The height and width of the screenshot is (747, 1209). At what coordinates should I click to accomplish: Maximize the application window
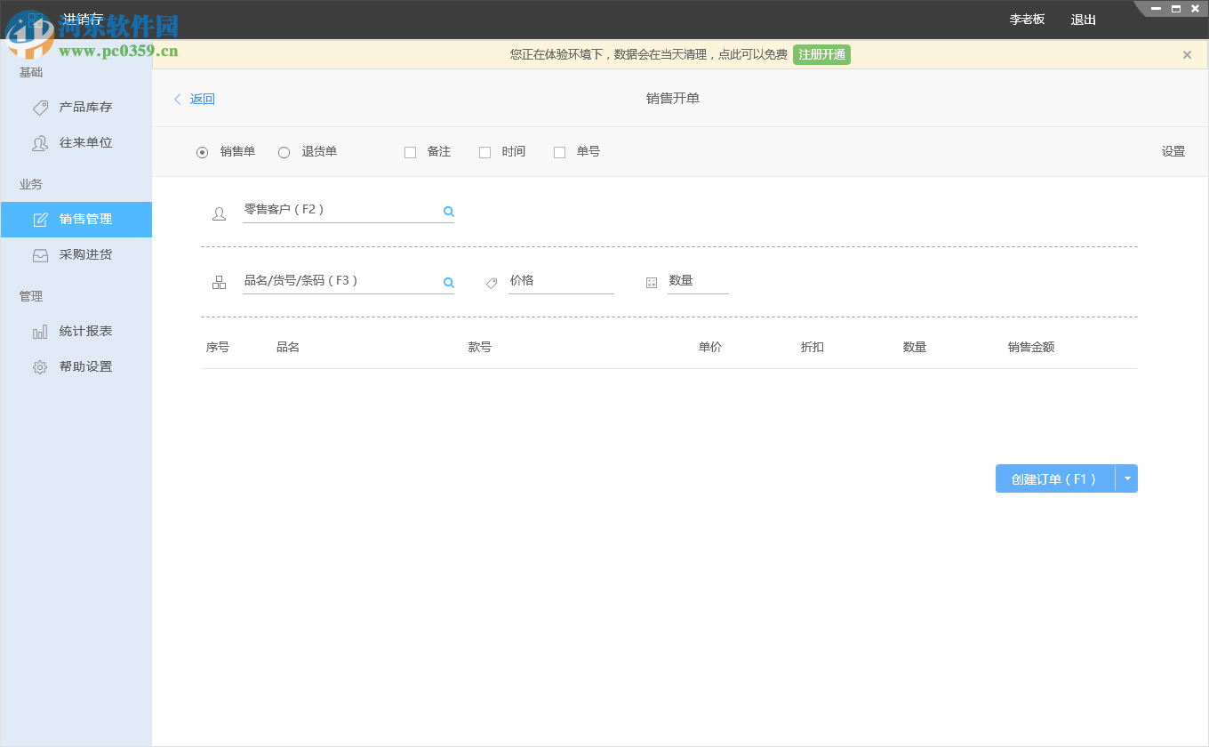pos(1175,9)
